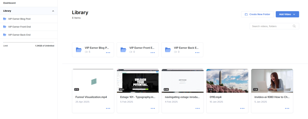
Task: Click the Estage 101 - Typography.m... title
Action: [138, 97]
